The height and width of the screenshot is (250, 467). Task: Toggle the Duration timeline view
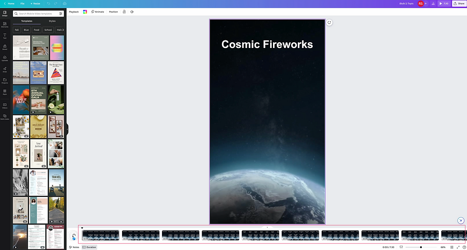click(90, 247)
